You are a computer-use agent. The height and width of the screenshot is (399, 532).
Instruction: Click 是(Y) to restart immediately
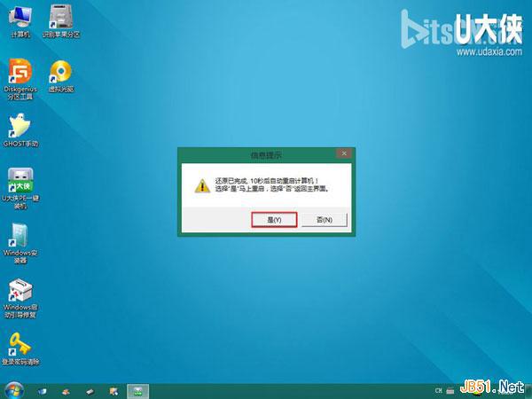(x=274, y=220)
